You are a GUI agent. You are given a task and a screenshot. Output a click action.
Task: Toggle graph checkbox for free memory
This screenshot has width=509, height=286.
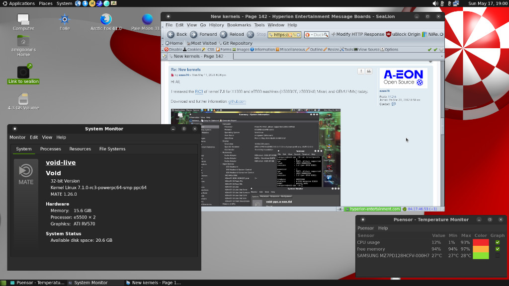coord(497,249)
